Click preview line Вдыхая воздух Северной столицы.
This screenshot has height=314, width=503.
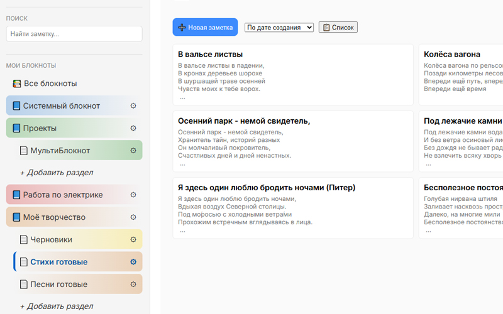click(232, 207)
